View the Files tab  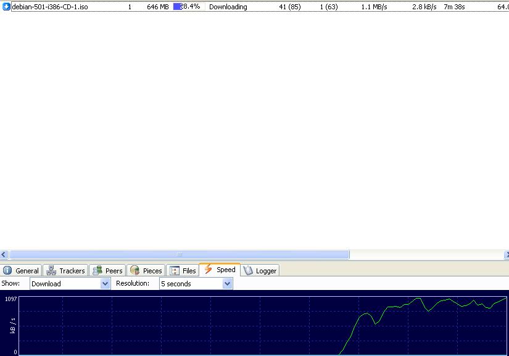(x=183, y=271)
